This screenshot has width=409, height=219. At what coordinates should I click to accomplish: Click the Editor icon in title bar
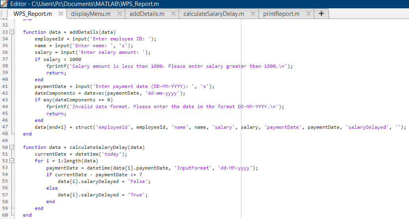4,4
